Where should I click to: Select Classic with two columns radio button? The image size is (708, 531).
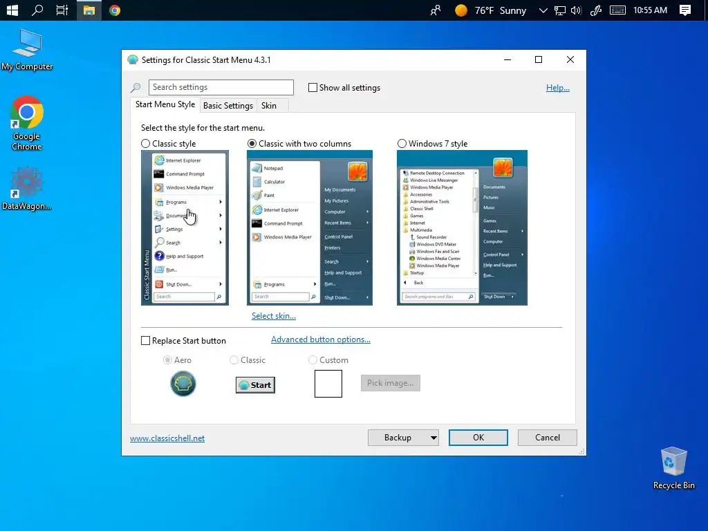[252, 144]
